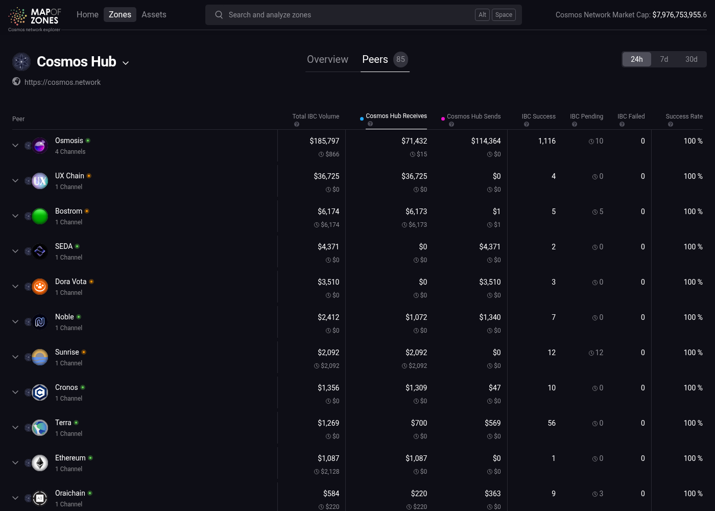Switch time period to 7d
The width and height of the screenshot is (715, 511).
coord(664,59)
